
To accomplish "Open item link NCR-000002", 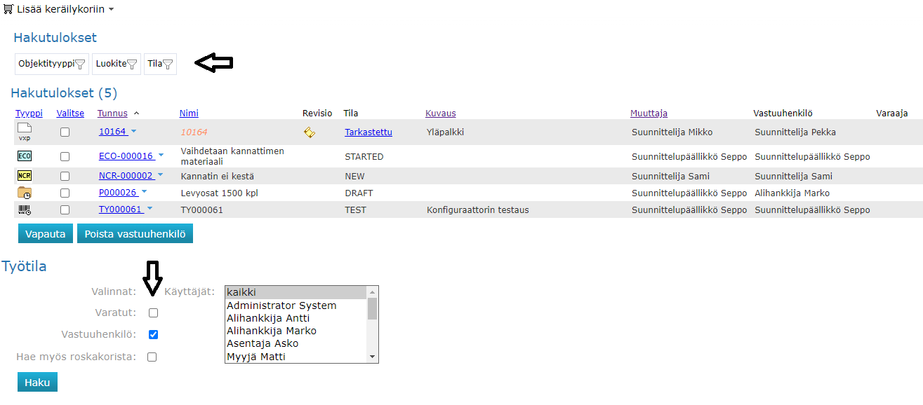I will tap(126, 175).
